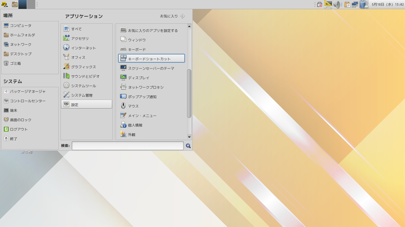Open ネットワークプロキシ settings
Viewport: 405px width, 227px height.
coord(152,87)
